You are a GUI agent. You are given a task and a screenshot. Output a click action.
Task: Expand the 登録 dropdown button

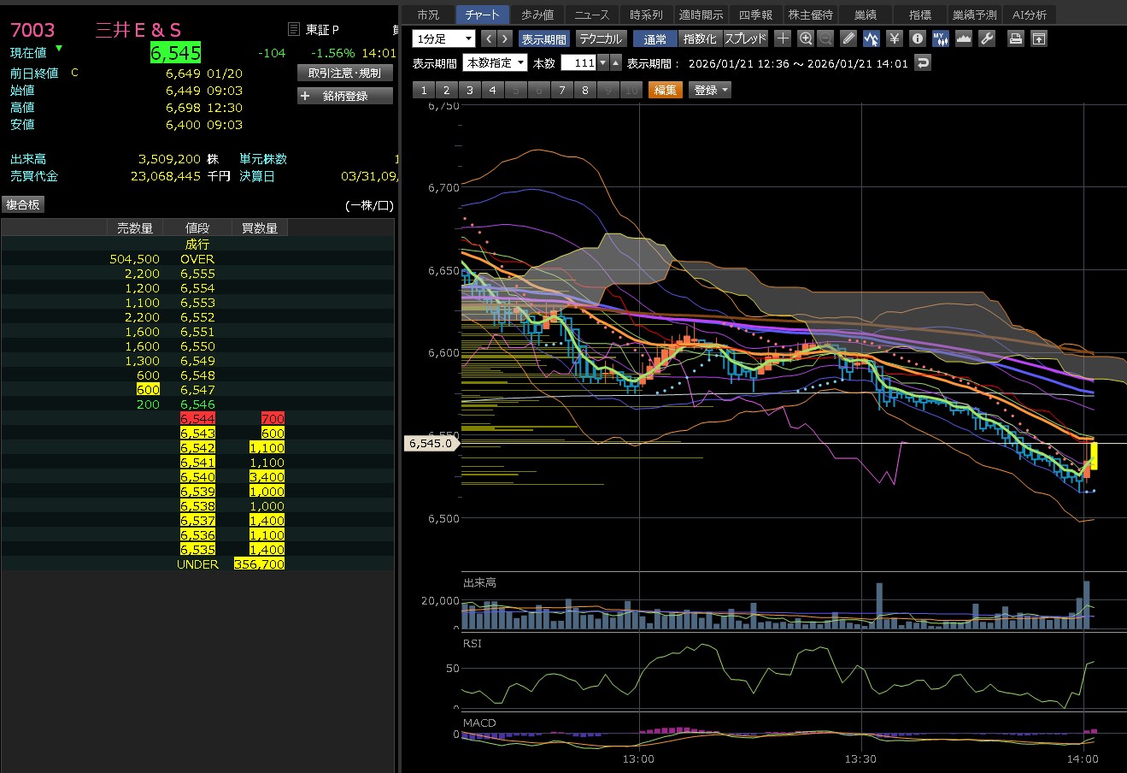pos(710,90)
